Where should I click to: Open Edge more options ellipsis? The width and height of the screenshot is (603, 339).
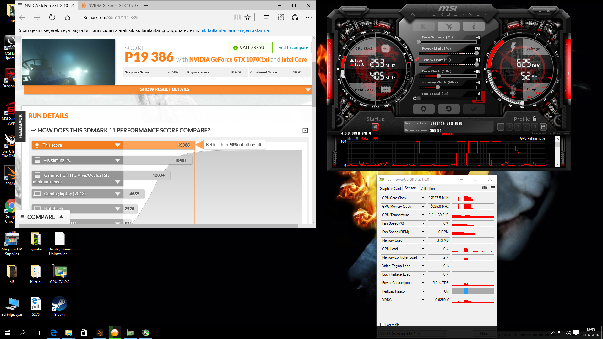(309, 18)
